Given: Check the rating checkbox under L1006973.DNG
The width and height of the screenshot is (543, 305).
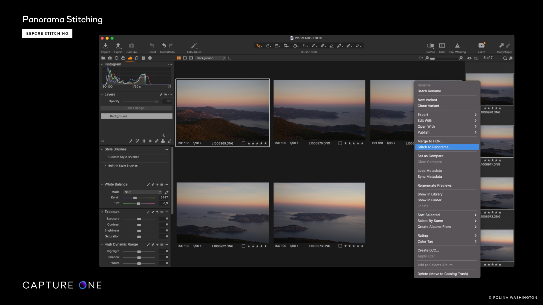Looking at the screenshot, I should 340,246.
